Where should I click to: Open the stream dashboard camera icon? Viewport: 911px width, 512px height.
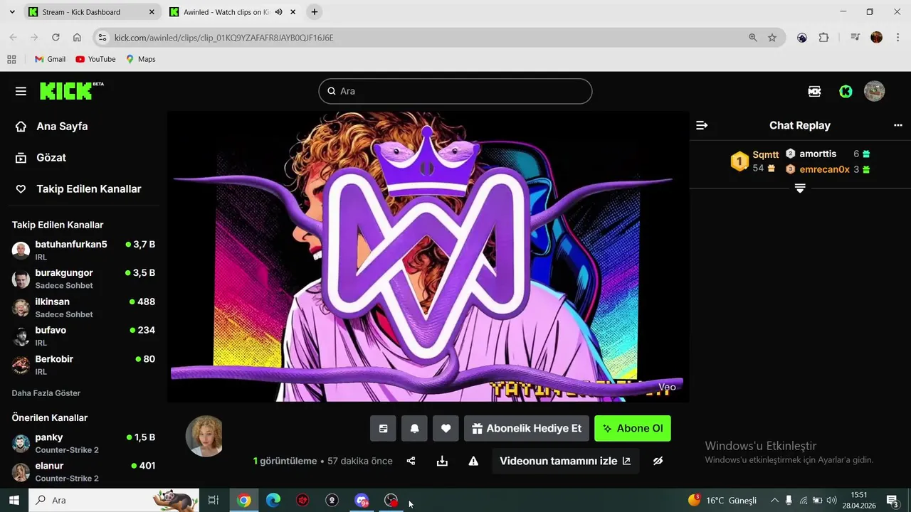[x=814, y=91]
